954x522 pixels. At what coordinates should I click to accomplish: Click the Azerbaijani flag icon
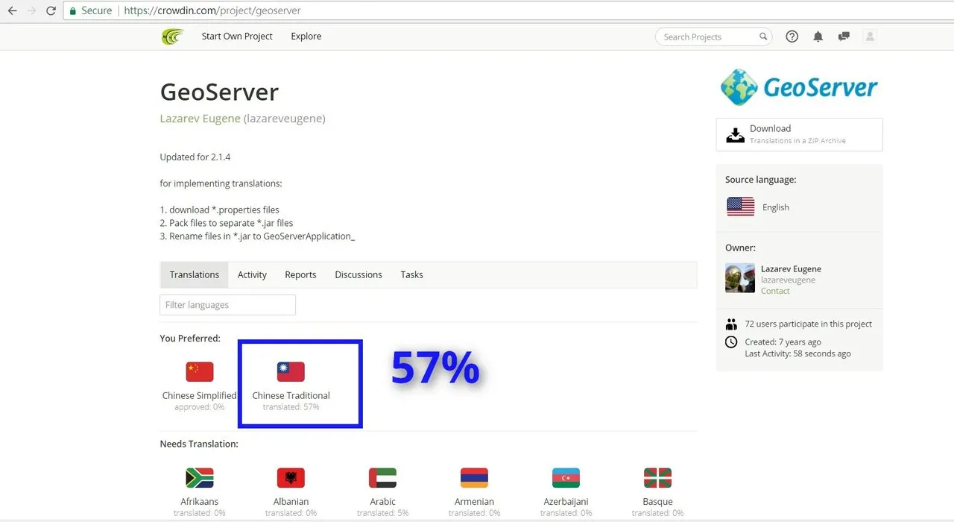pos(566,477)
